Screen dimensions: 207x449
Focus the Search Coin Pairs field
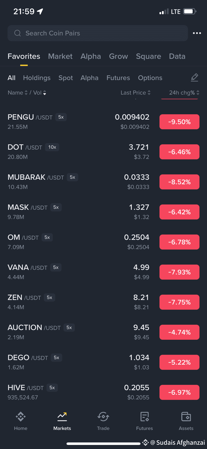(98, 33)
